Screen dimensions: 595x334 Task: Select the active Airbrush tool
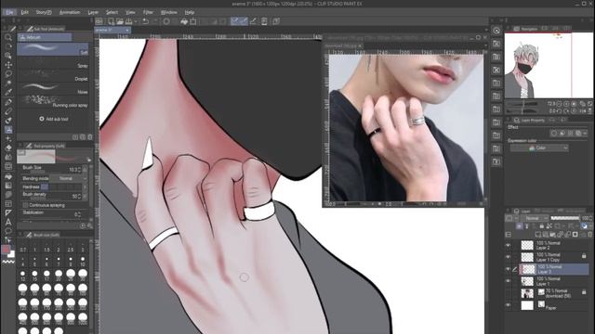[x=8, y=130]
